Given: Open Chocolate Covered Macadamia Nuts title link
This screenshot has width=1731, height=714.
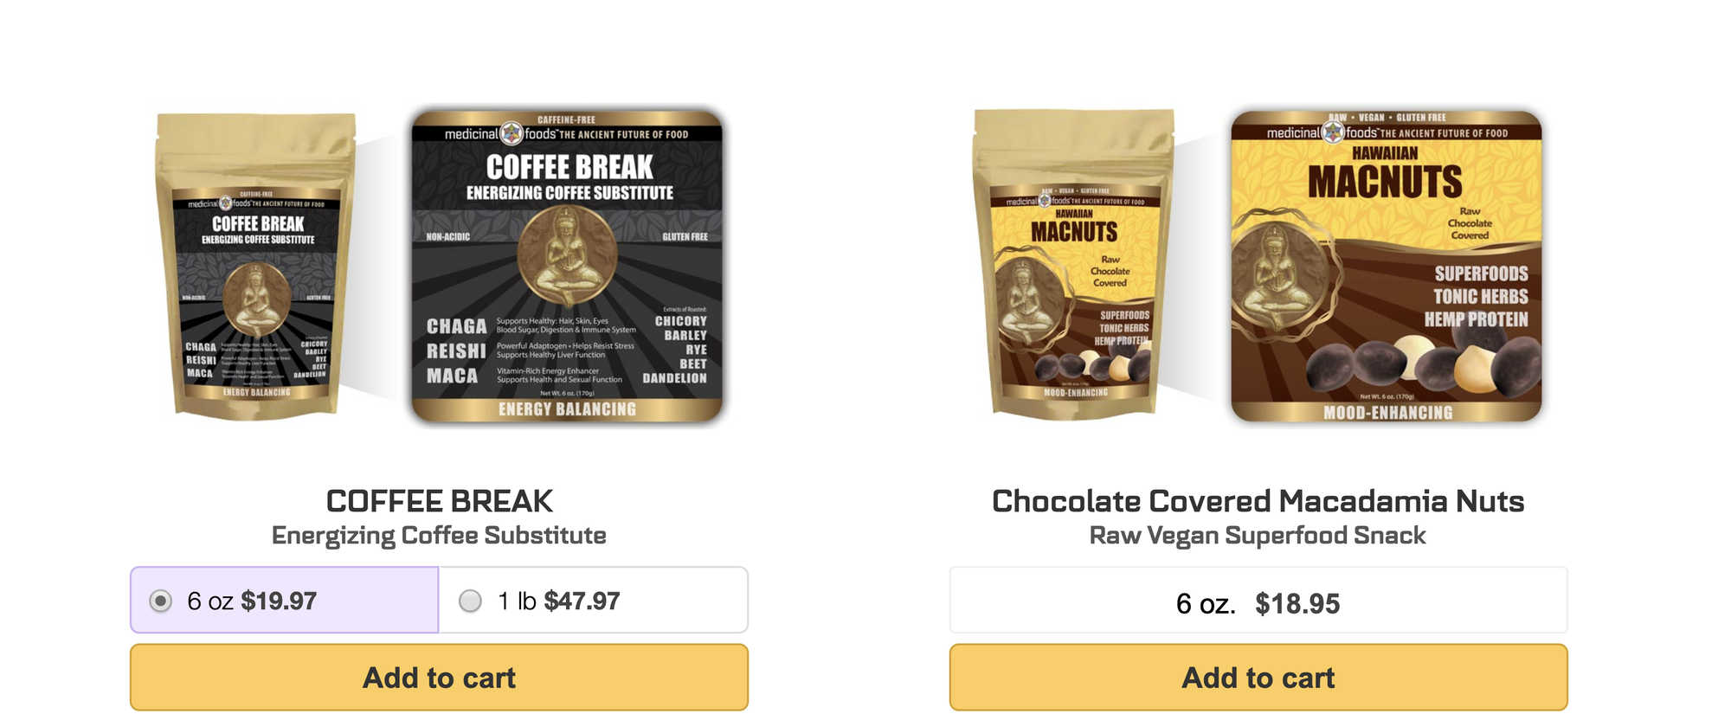Looking at the screenshot, I should coord(1258,501).
